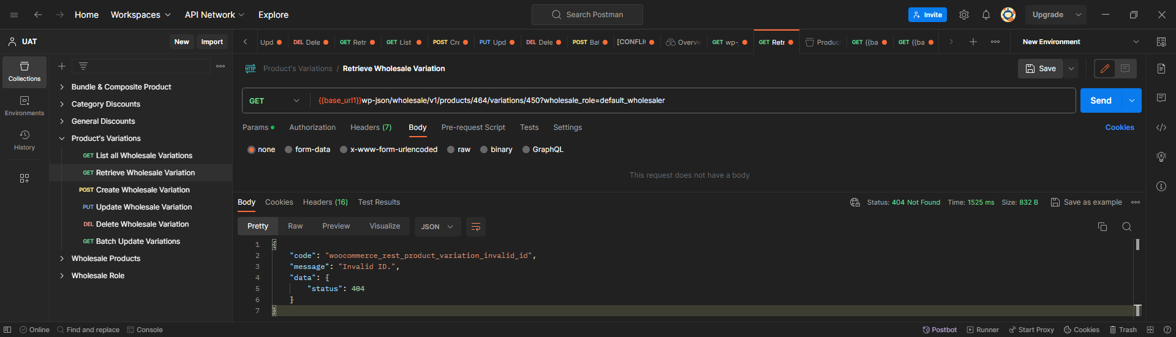Expand the Upgrade dropdown arrow
Screen dimensions: 1176x337
pos(1079,15)
